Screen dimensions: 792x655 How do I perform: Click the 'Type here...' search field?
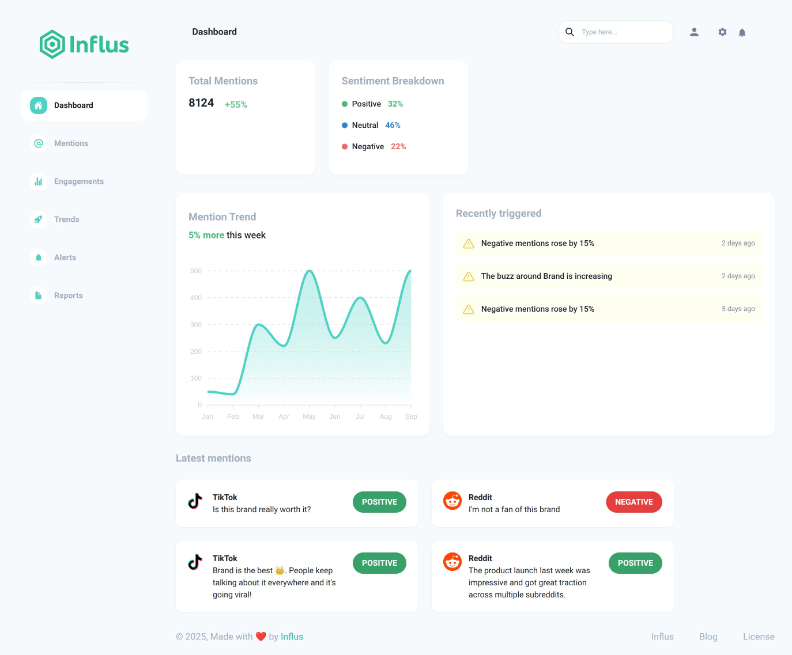[x=616, y=32]
